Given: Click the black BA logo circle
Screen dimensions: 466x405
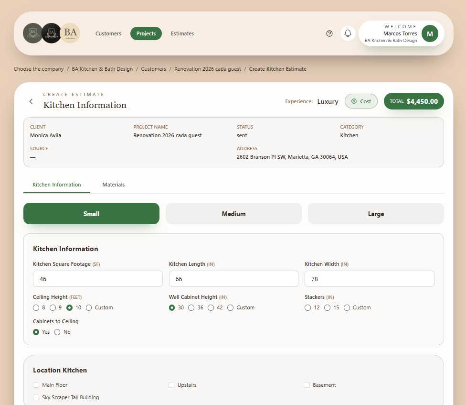Looking at the screenshot, I should pos(52,33).
